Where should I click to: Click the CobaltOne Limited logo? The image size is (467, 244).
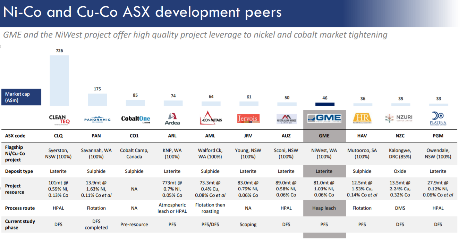click(136, 119)
